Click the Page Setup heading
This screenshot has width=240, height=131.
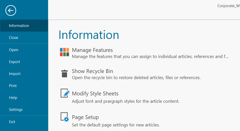(x=85, y=117)
